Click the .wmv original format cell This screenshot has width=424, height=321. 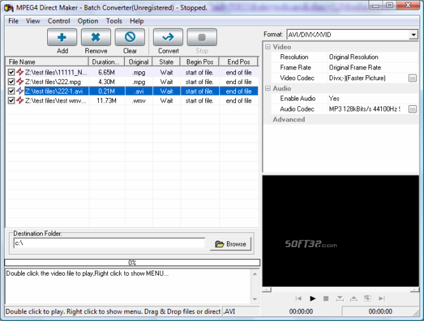point(139,101)
